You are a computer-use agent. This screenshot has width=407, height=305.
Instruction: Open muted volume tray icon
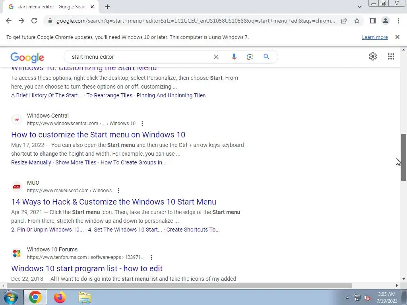click(367, 298)
